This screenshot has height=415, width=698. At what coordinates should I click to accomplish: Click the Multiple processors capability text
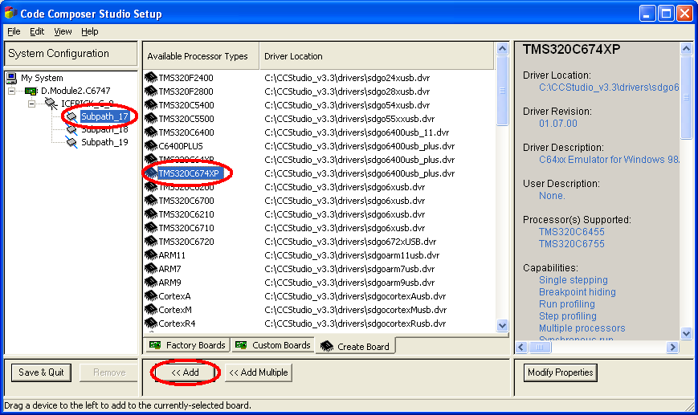click(582, 328)
